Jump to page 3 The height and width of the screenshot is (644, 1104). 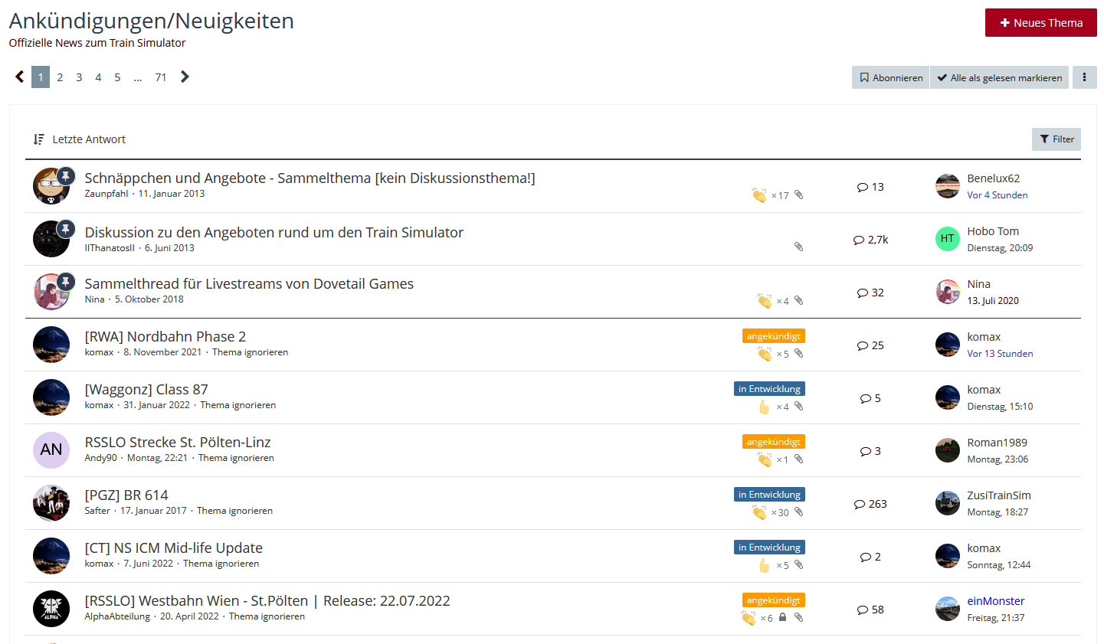(79, 77)
